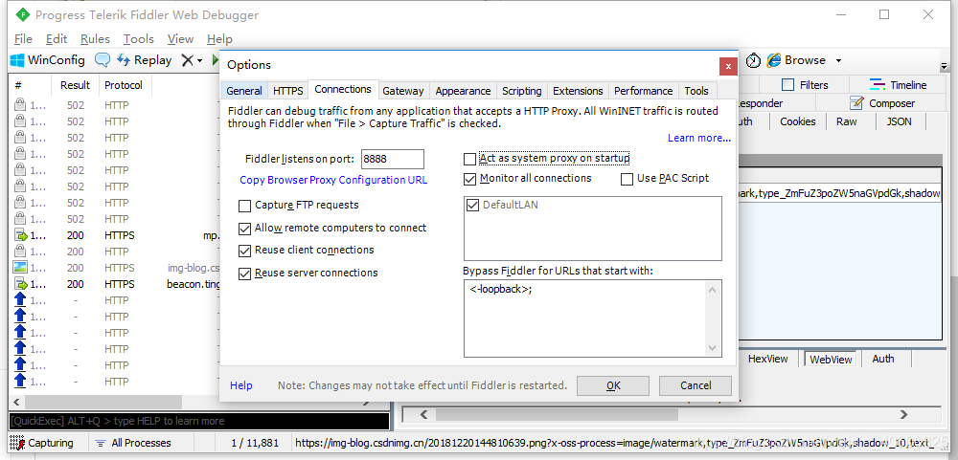Enable Capture FTP requests checkbox
Viewport: 958px width, 460px height.
click(244, 206)
